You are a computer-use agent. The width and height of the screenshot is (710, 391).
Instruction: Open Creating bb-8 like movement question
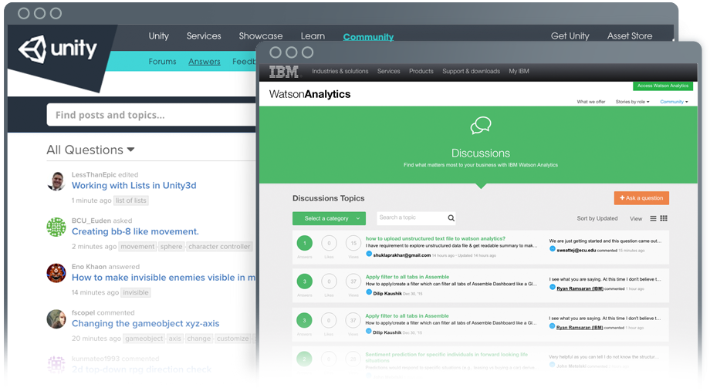coord(135,231)
